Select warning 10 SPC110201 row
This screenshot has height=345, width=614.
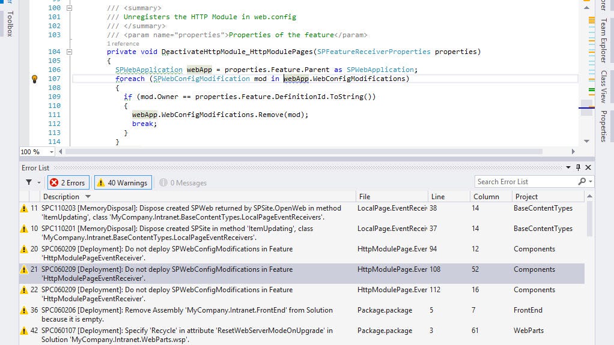pos(302,233)
